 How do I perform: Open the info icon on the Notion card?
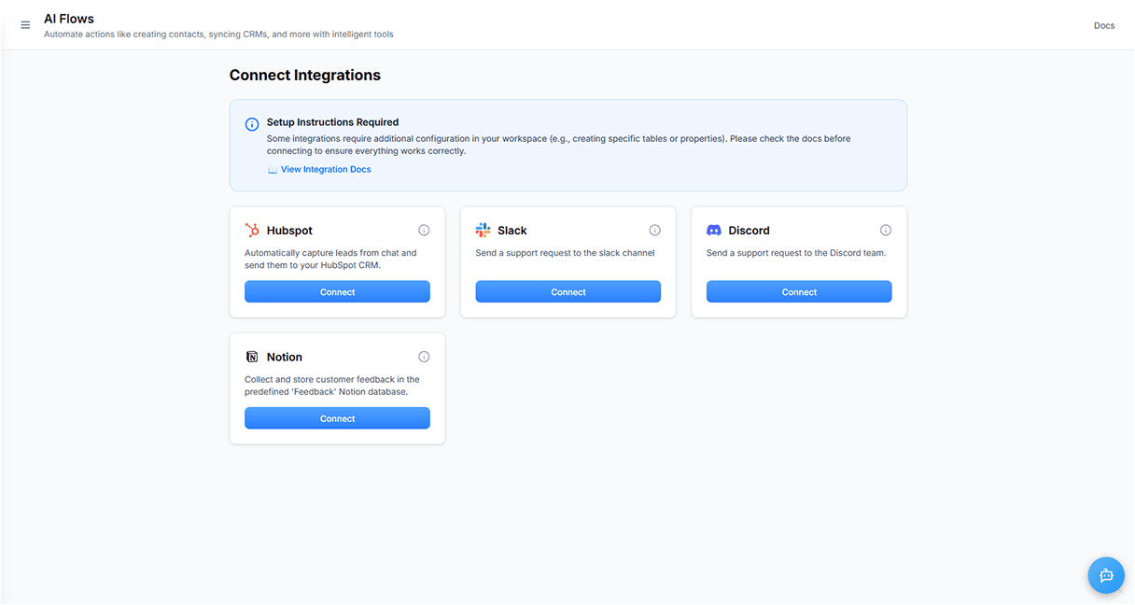(424, 357)
